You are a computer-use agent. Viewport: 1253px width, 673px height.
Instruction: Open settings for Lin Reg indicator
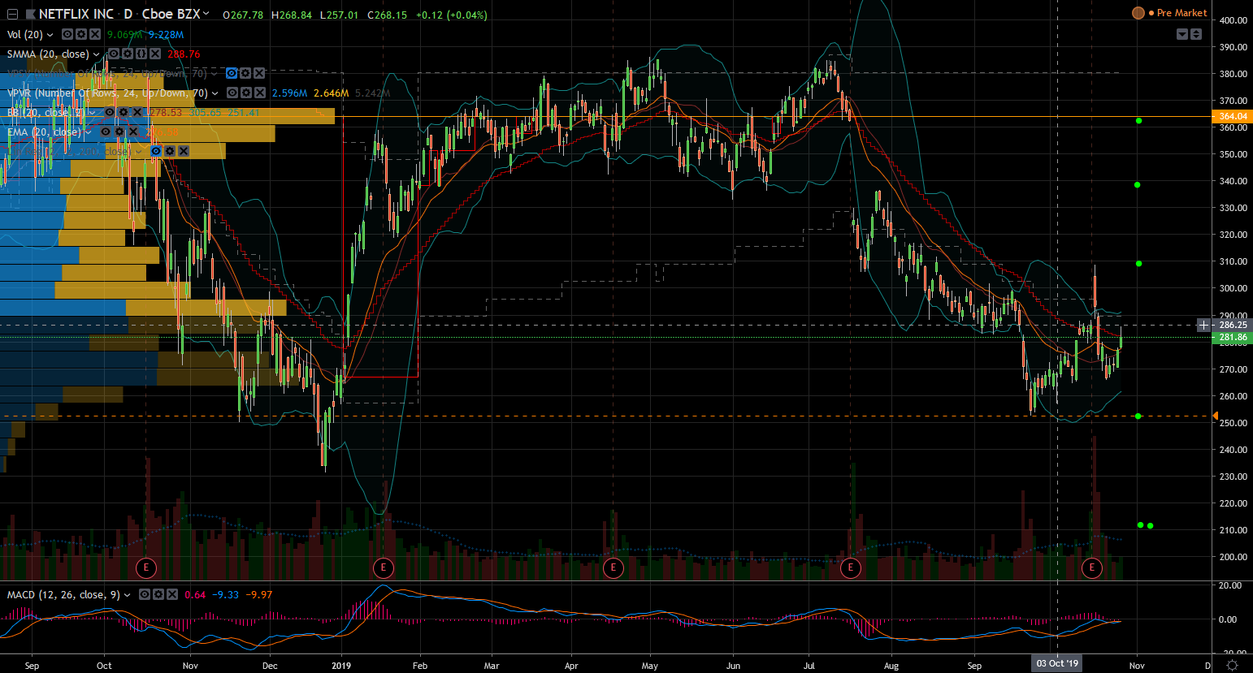click(170, 151)
